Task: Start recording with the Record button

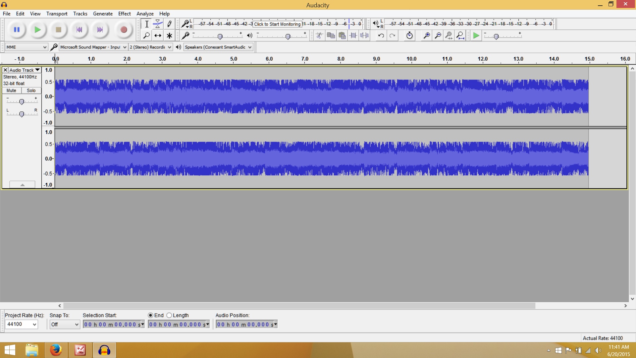Action: [124, 30]
